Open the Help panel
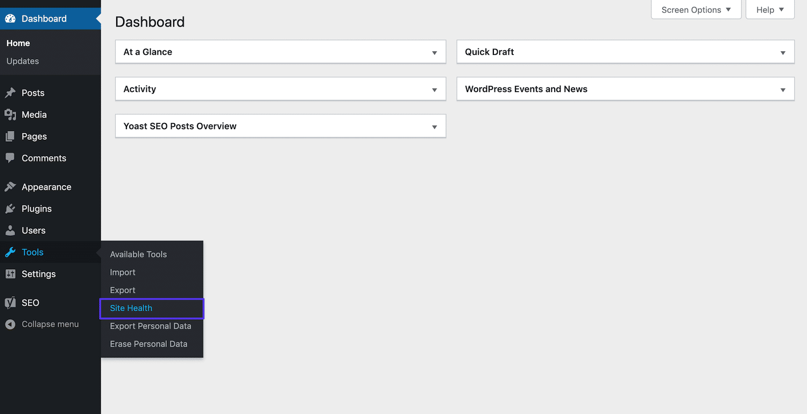This screenshot has width=807, height=414. pyautogui.click(x=769, y=9)
